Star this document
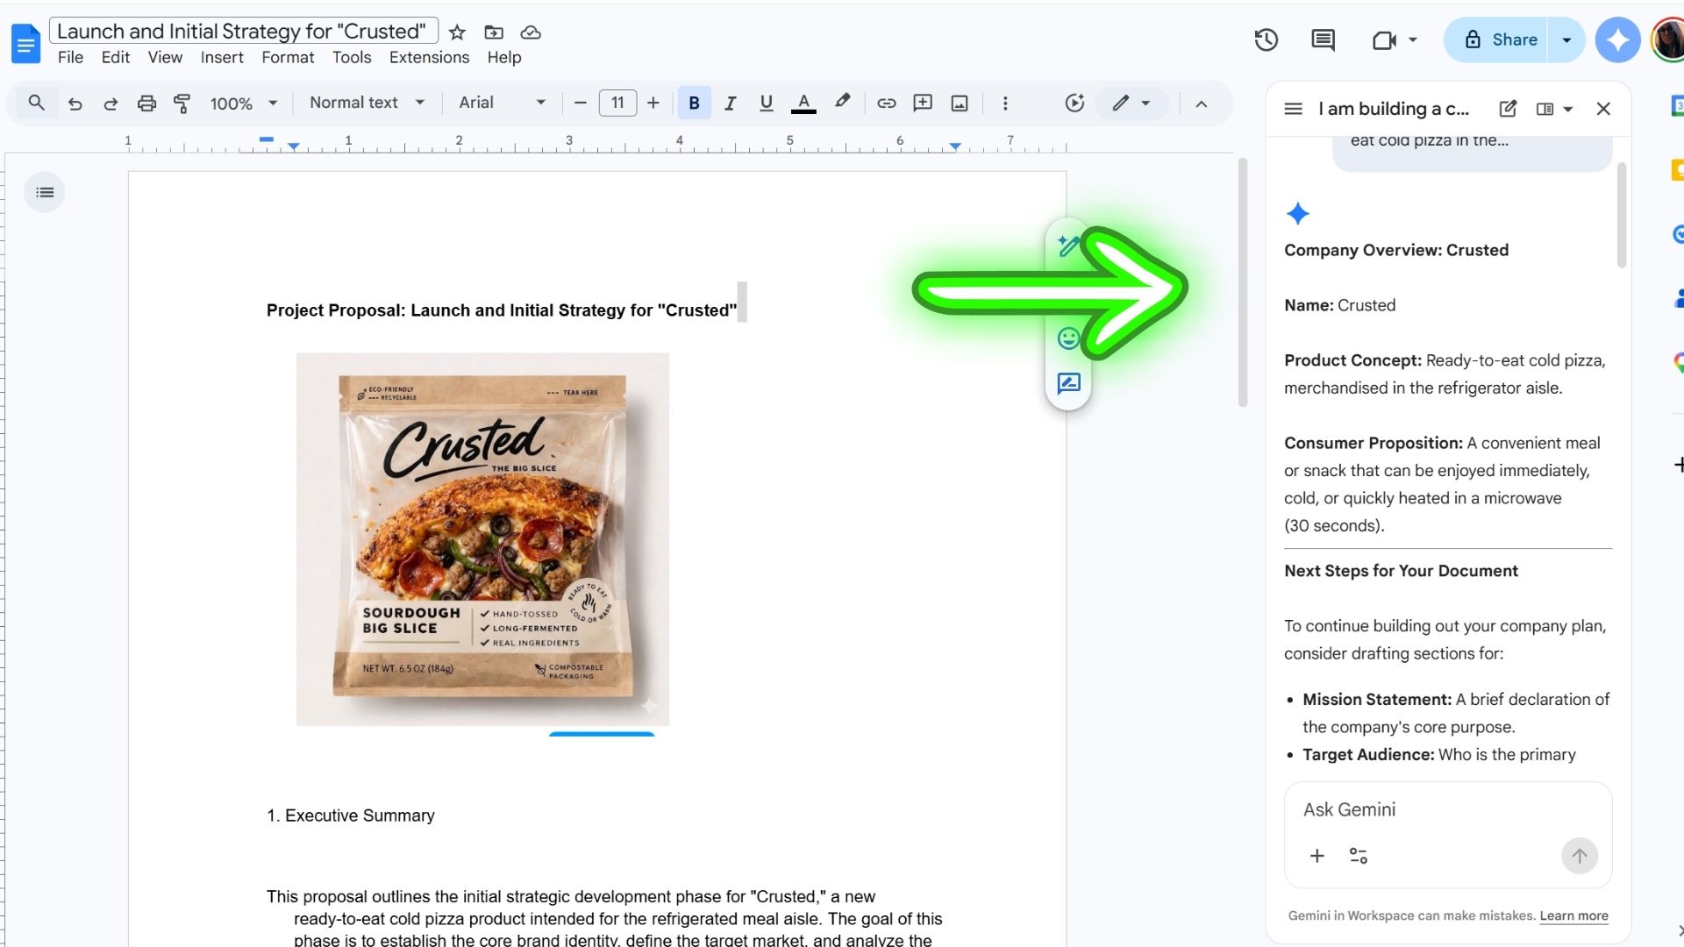This screenshot has width=1684, height=947. click(x=457, y=32)
